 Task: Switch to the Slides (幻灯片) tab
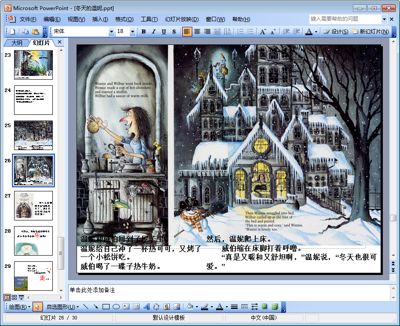(x=41, y=43)
